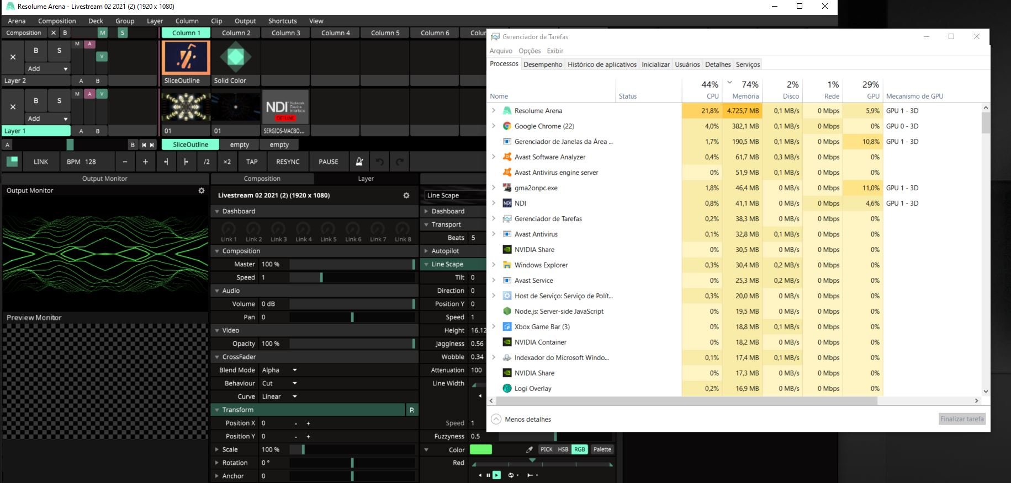Open Layer 2 Add blend mode dropdown
Viewport: 1011px width, 483px height.
[48, 69]
